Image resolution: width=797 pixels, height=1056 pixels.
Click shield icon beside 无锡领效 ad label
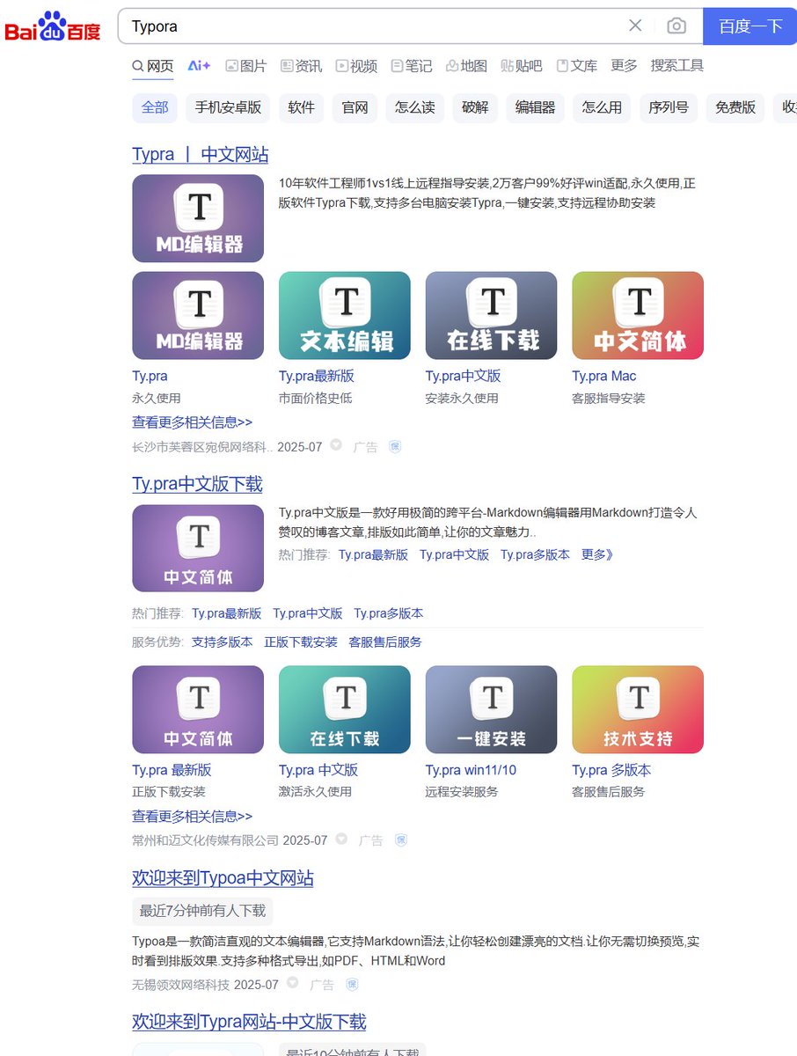(352, 985)
